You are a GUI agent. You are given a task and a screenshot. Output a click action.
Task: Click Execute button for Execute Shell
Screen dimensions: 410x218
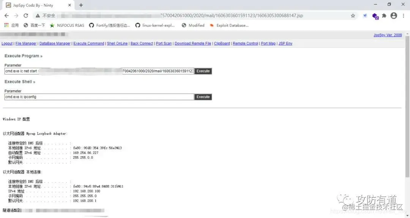point(203,97)
